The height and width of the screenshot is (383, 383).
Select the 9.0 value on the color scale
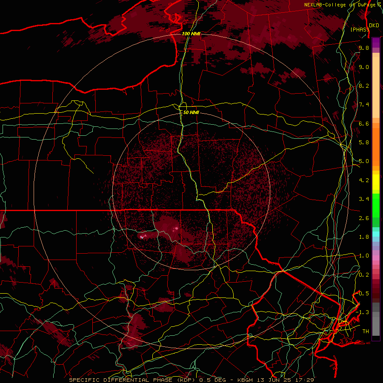click(x=364, y=67)
